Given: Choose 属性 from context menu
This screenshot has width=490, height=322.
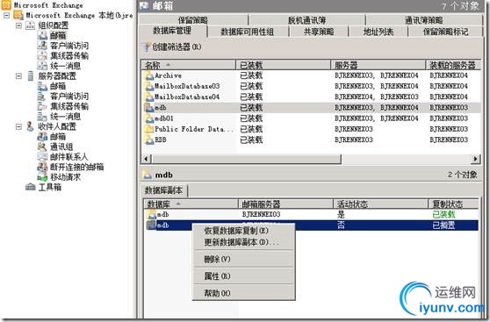Looking at the screenshot, I should pyautogui.click(x=244, y=276).
